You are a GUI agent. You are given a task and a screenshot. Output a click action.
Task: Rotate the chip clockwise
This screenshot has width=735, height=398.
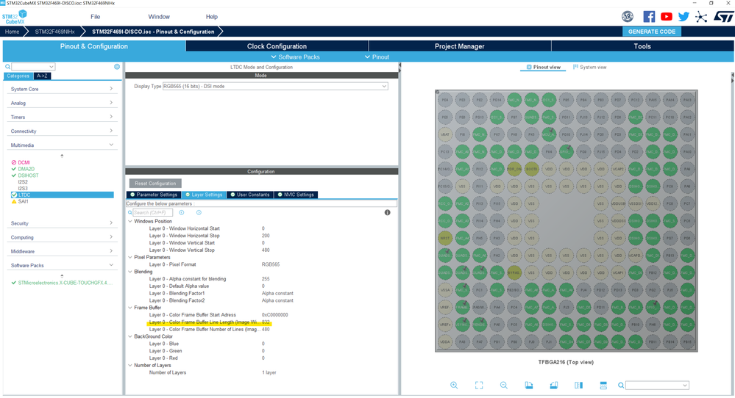(x=529, y=386)
